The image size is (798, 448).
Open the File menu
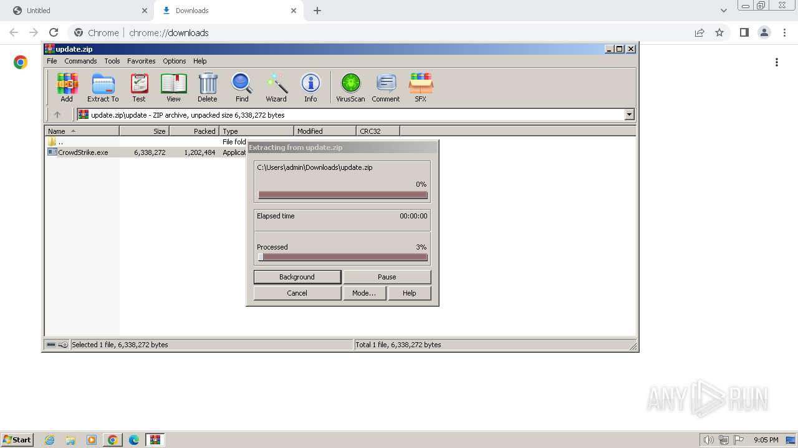pos(52,61)
